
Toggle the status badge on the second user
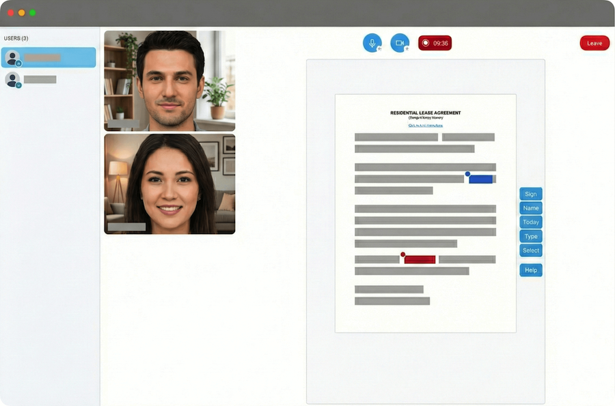(x=18, y=83)
